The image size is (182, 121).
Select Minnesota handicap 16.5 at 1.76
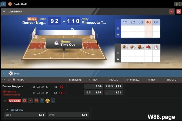[93, 92]
